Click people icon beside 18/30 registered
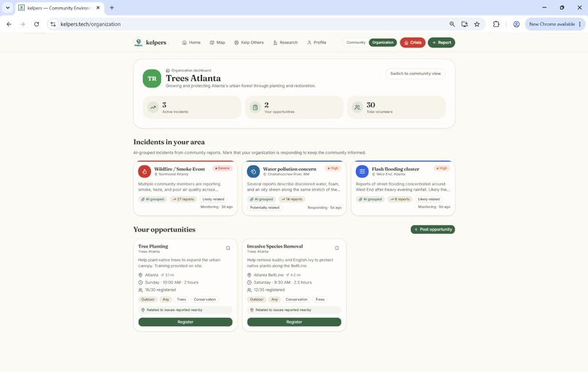Image resolution: width=588 pixels, height=372 pixels. pyautogui.click(x=141, y=290)
